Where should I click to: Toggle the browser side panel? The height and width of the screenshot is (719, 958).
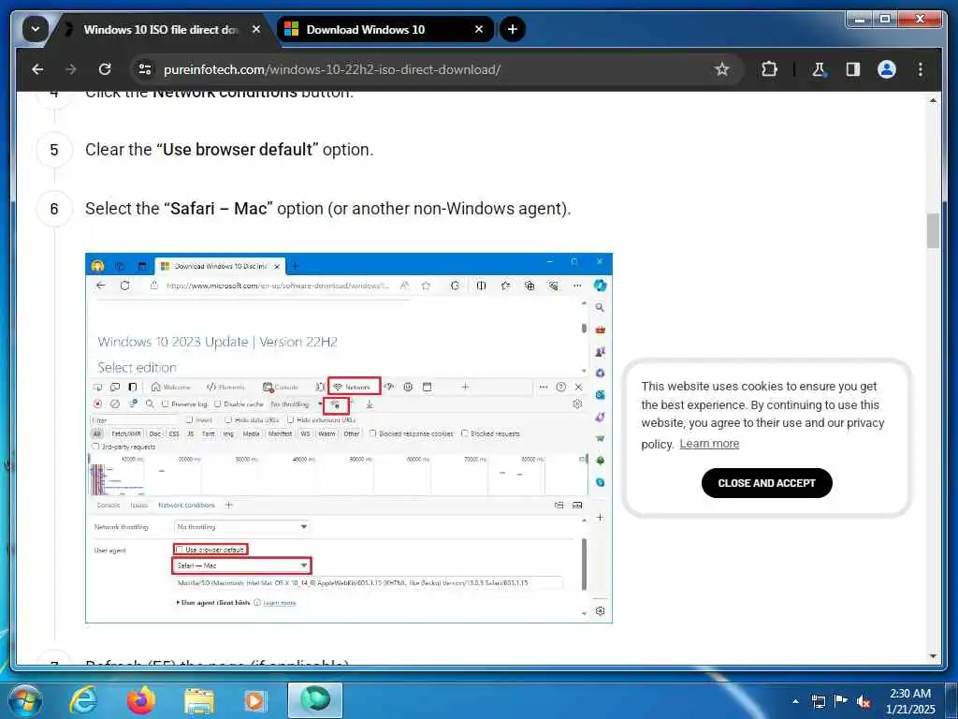853,69
